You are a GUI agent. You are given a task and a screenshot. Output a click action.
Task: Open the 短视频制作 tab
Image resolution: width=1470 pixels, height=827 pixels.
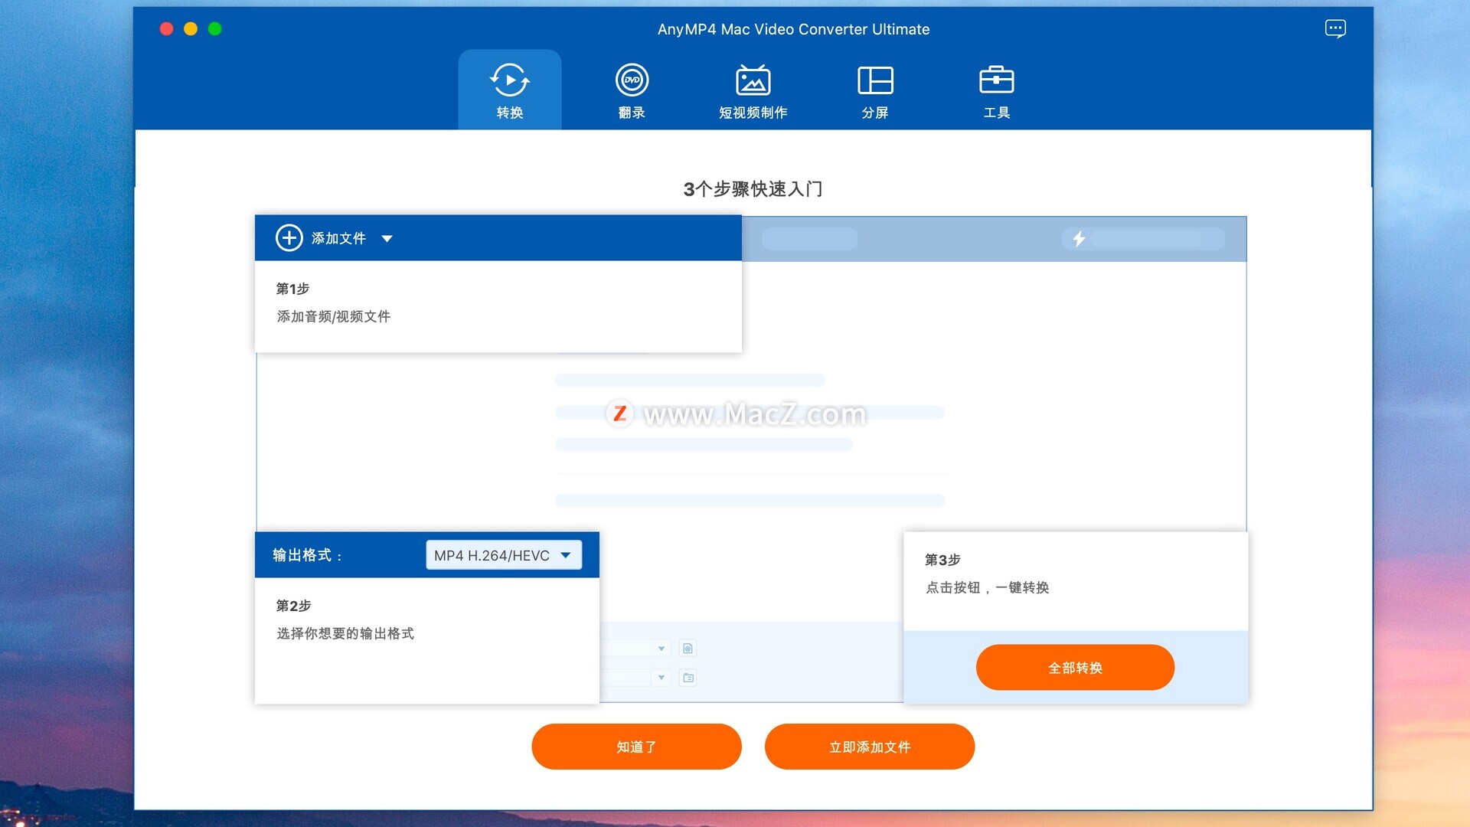753,90
